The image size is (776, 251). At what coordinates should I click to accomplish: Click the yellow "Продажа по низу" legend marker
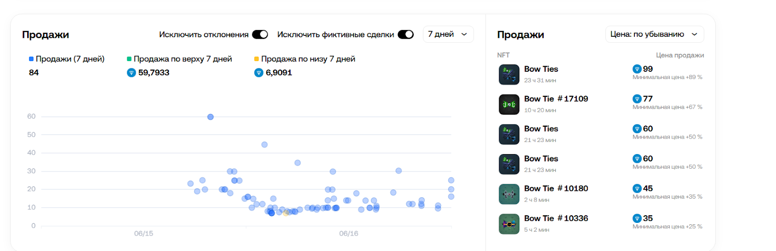(x=257, y=59)
